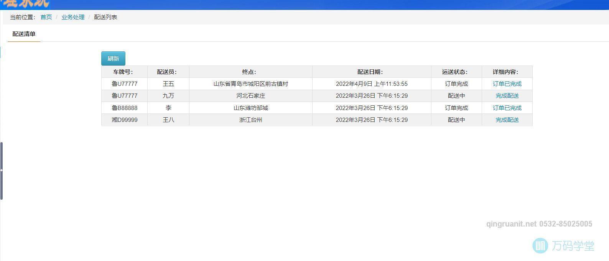Viewport: 609px width, 261px height.
Task: Click the delivery date in 九万 row
Action: pyautogui.click(x=372, y=96)
